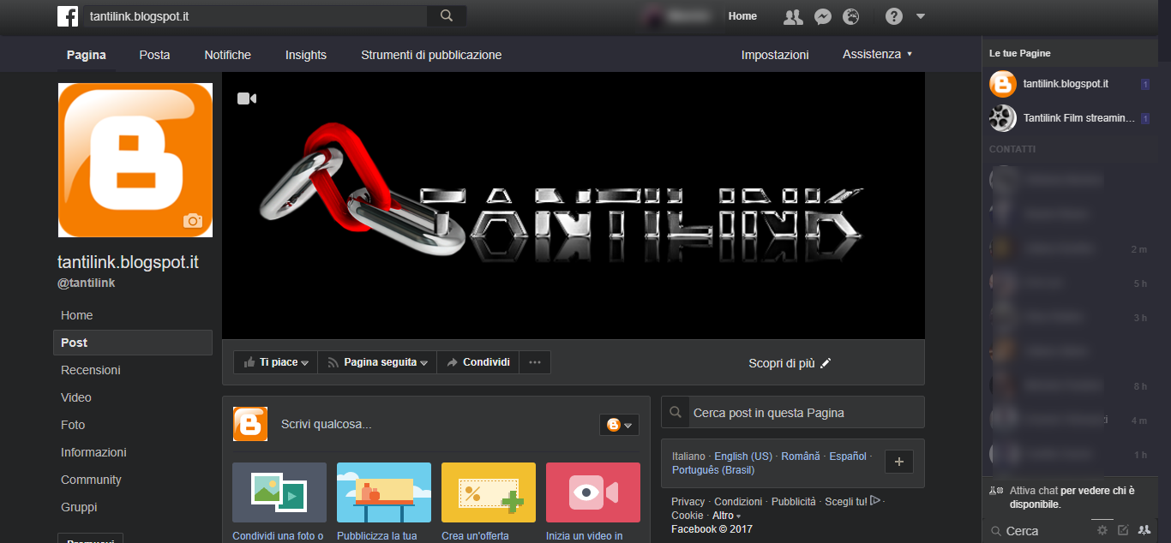Select Condividi una foto card
This screenshot has height=543, width=1171.
pyautogui.click(x=279, y=503)
